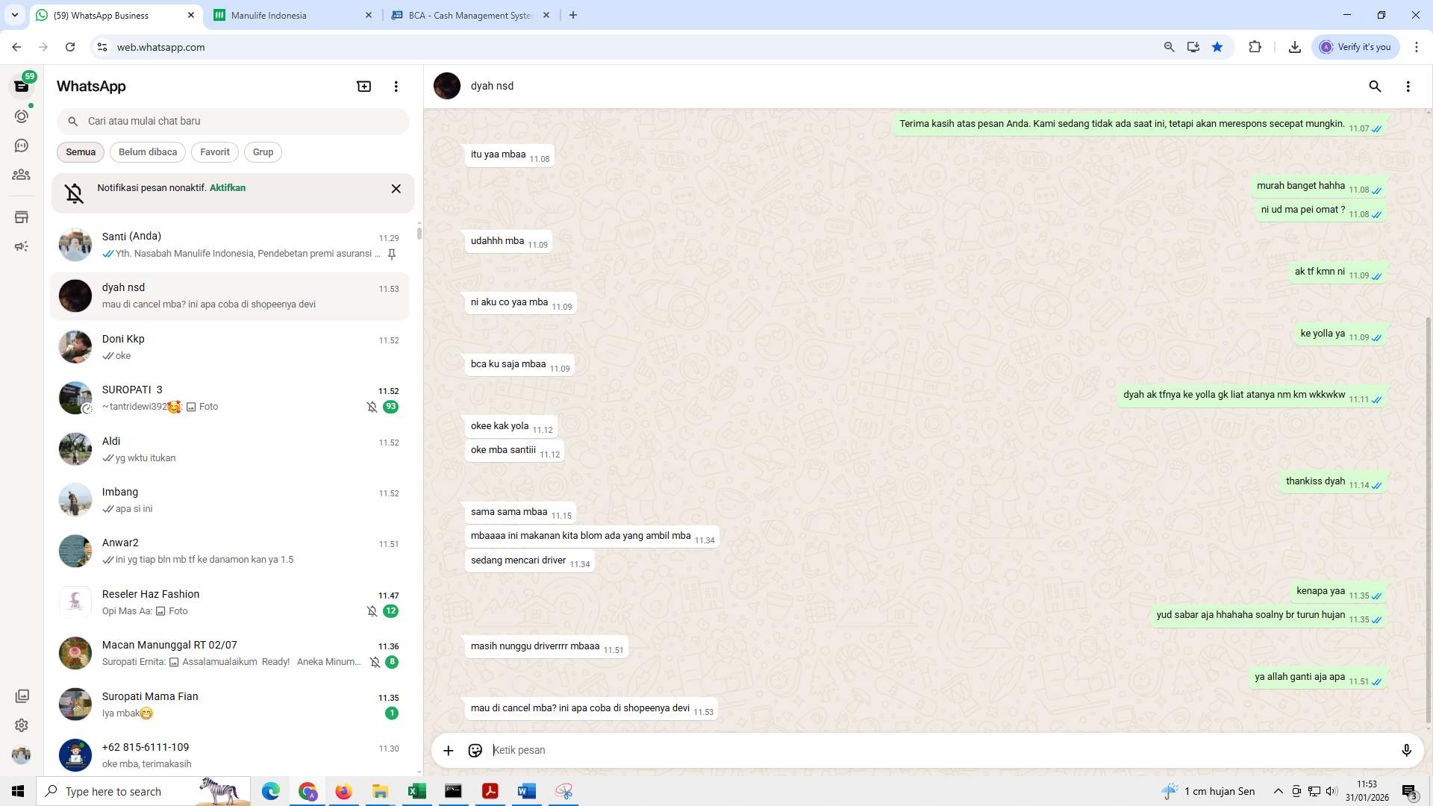Open the emoji and sticker picker
This screenshot has height=806, width=1433.
(475, 750)
